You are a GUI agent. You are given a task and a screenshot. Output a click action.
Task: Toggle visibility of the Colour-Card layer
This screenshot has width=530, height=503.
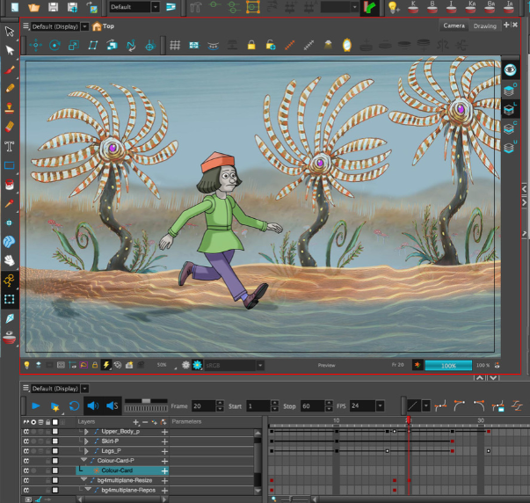[x=27, y=470]
